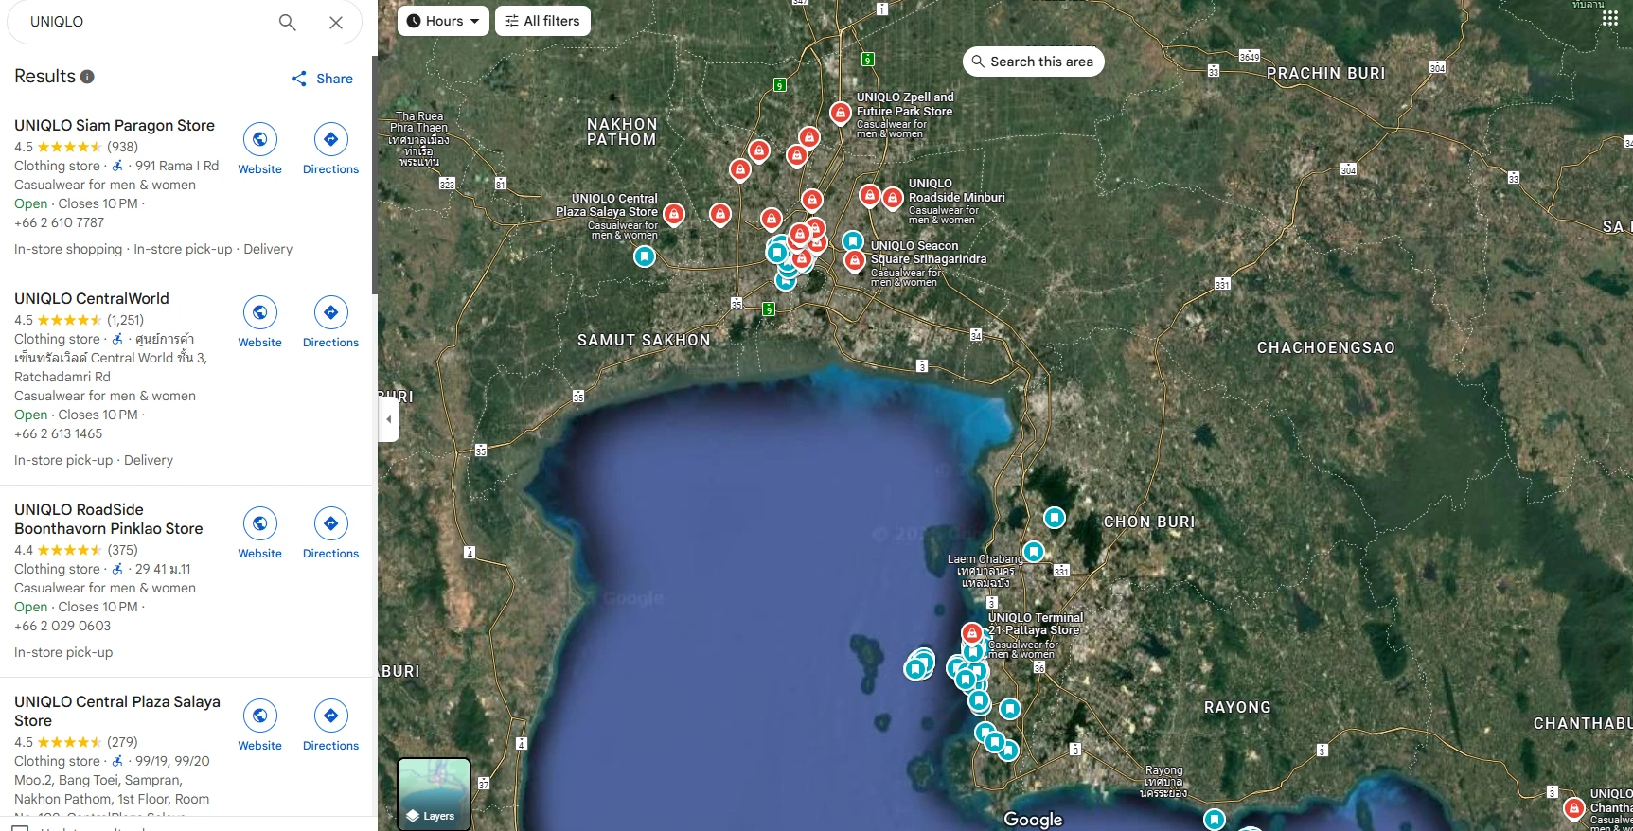Share the results list

pyautogui.click(x=322, y=79)
